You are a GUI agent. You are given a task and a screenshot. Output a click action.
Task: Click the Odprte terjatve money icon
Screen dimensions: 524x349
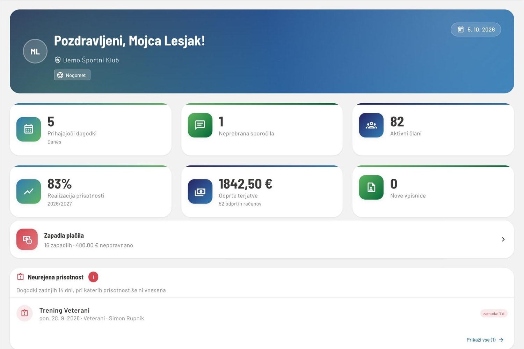point(200,191)
